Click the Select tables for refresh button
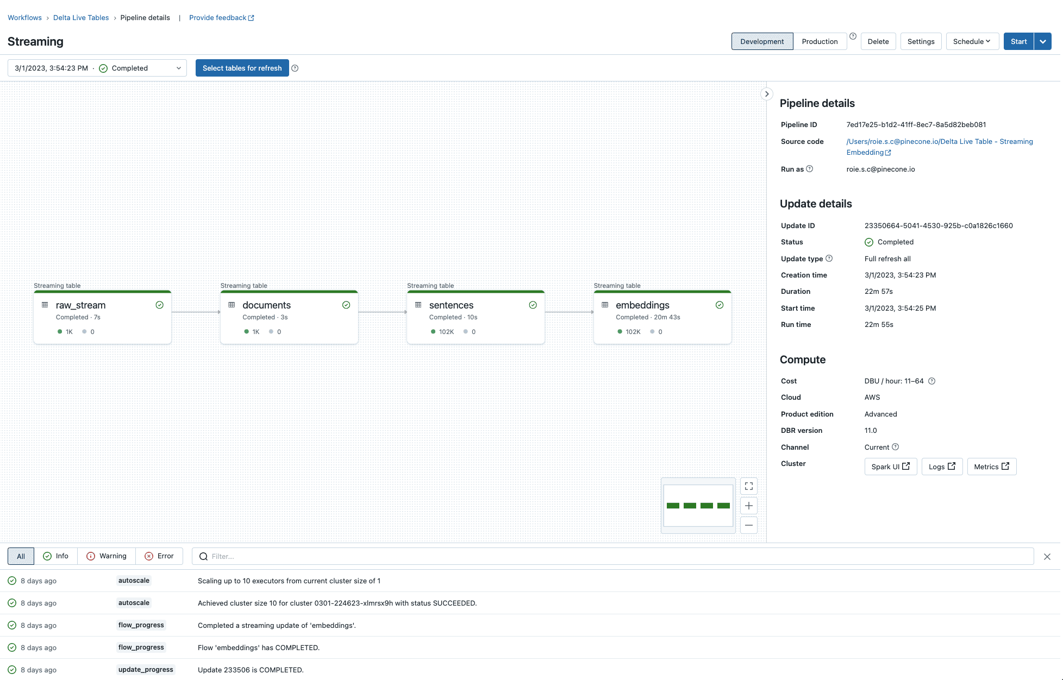Image resolution: width=1063 pixels, height=680 pixels. 242,68
